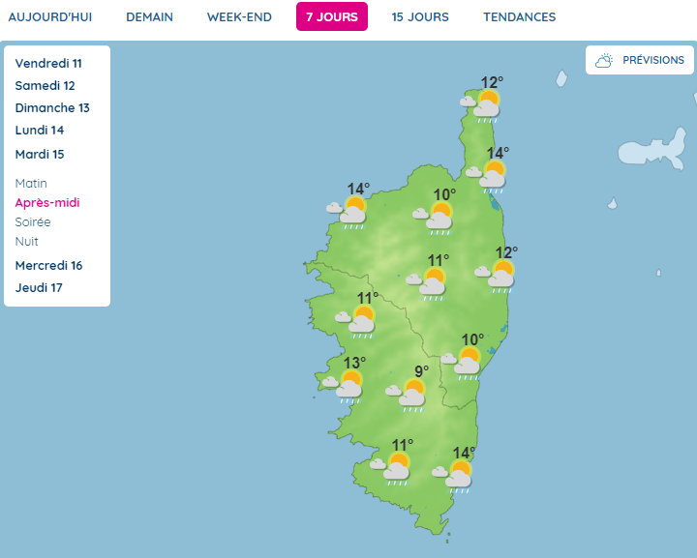Click weather icon under far southeast 14°

pos(452,477)
